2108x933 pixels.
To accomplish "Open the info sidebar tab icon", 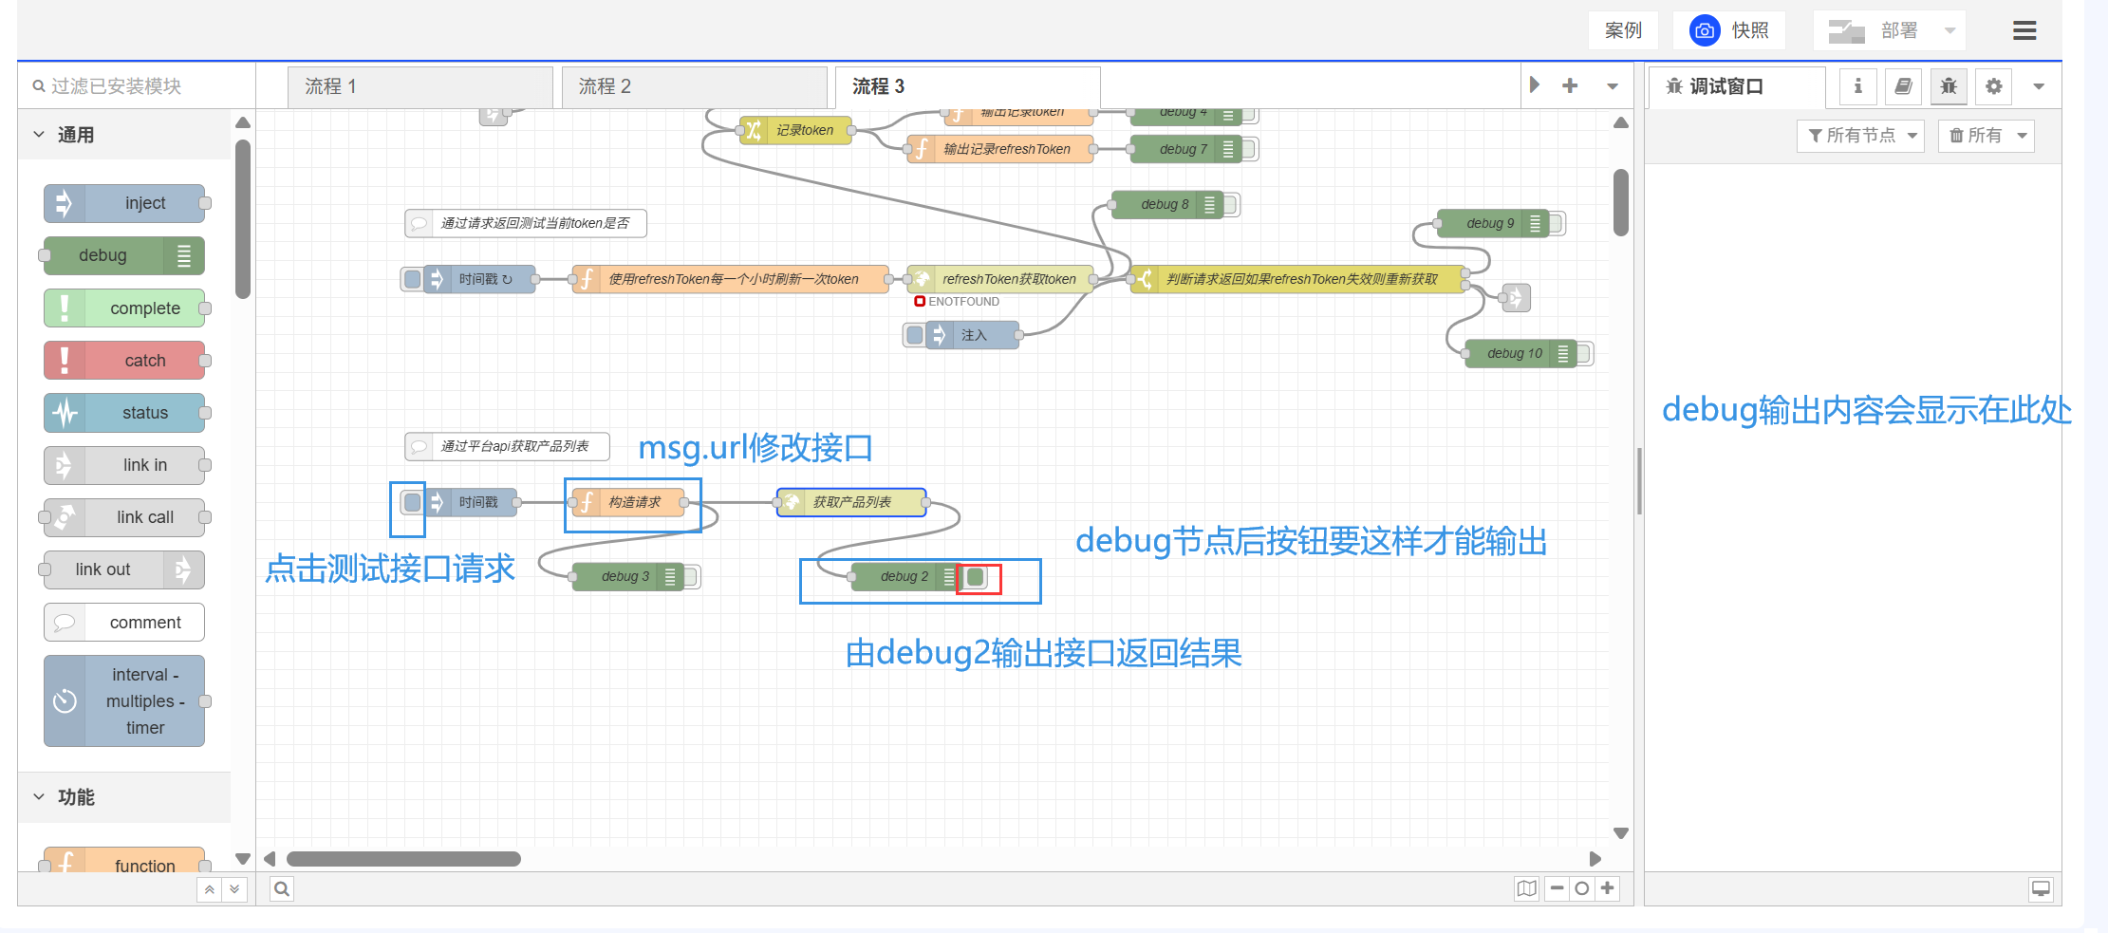I will (x=1857, y=86).
